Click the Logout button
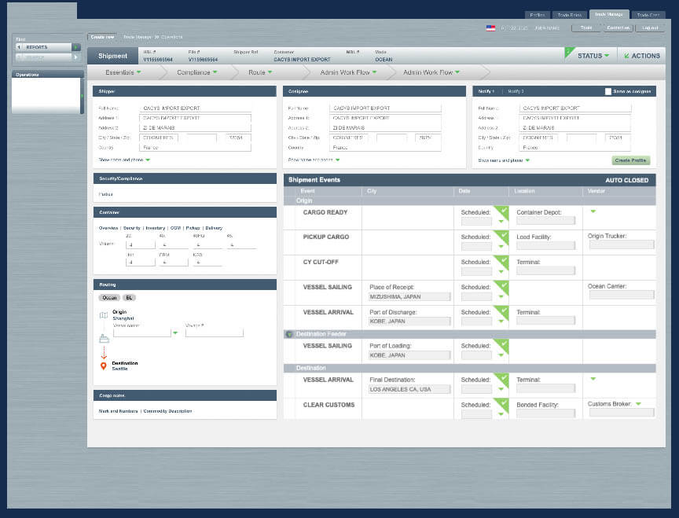The height and width of the screenshot is (518, 679). tap(650, 28)
